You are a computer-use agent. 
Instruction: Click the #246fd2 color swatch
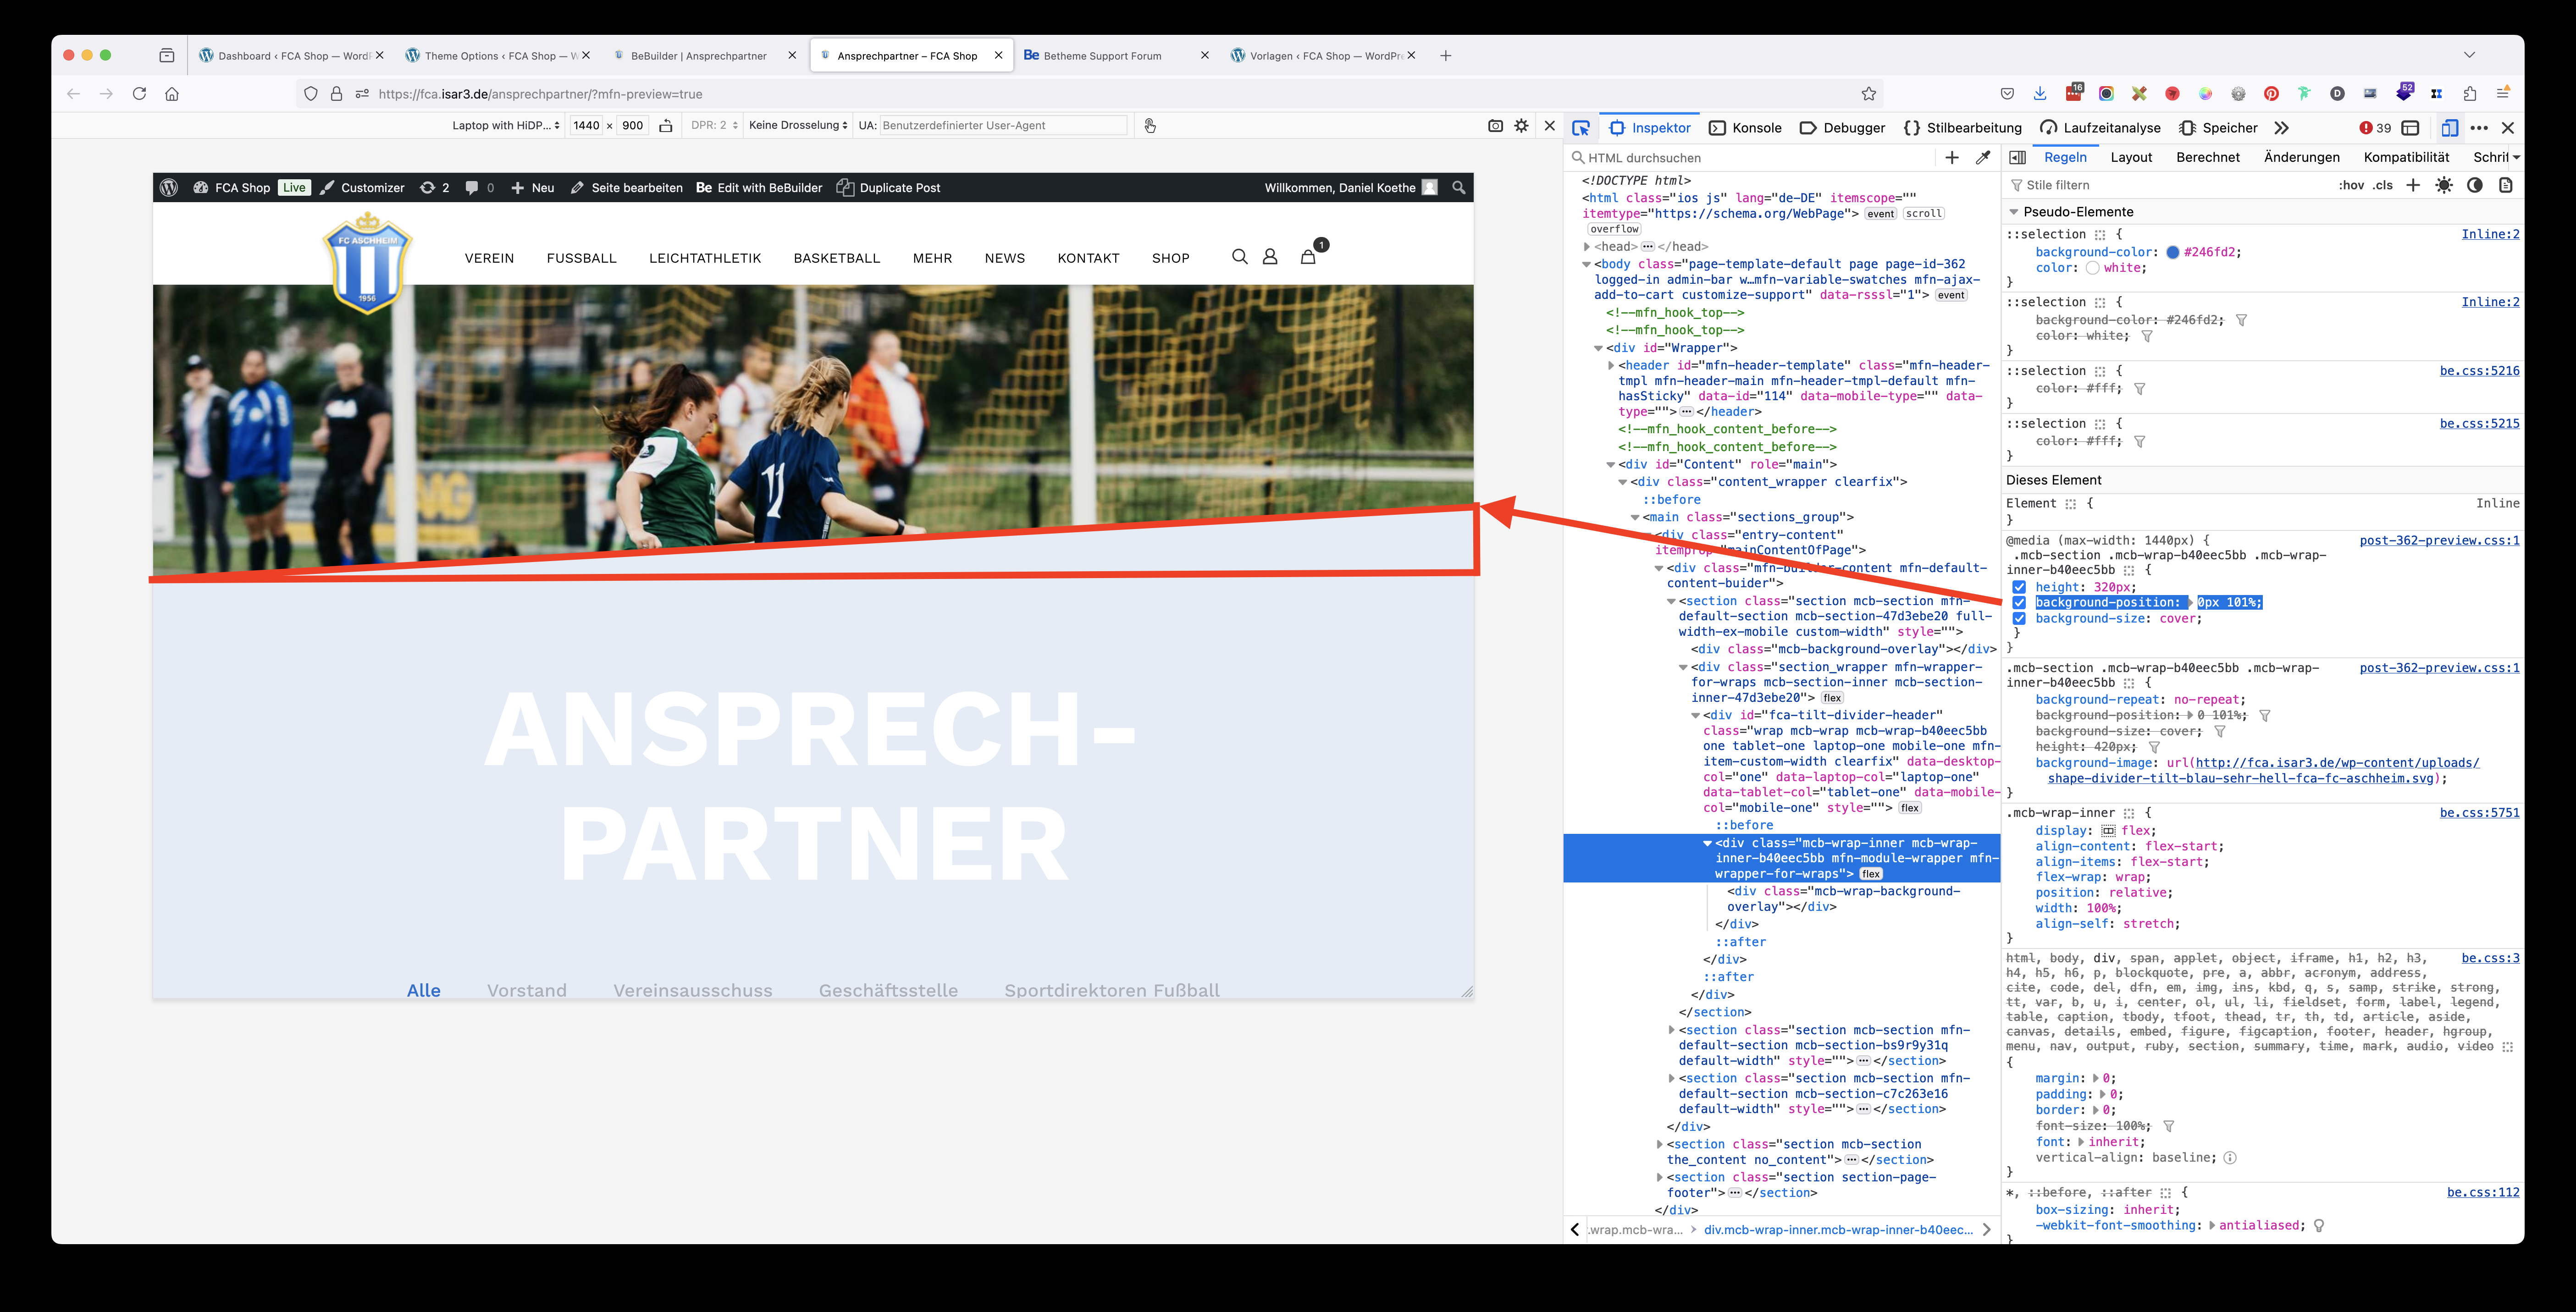(x=2172, y=252)
